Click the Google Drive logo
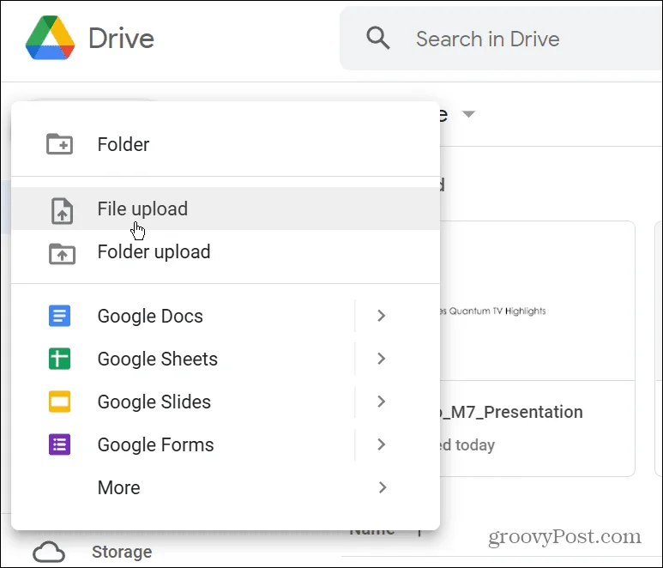 pos(51,38)
